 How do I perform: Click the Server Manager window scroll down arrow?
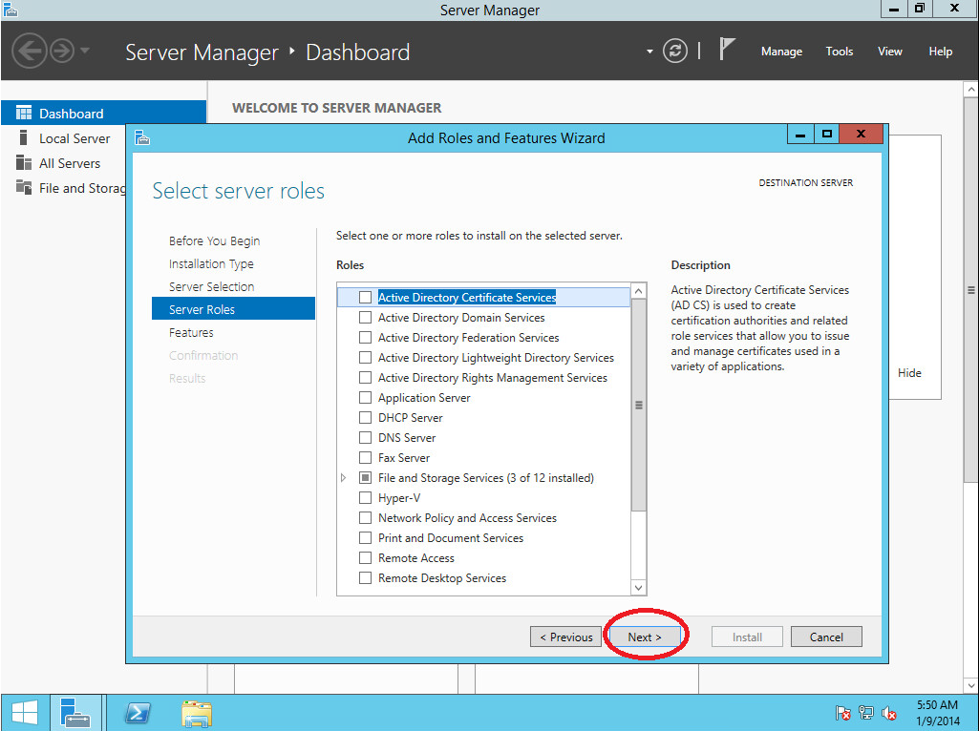click(971, 685)
